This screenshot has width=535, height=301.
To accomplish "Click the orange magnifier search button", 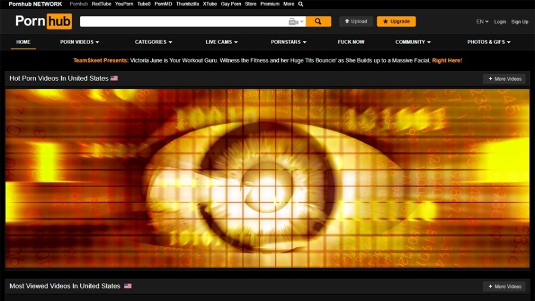I will click(318, 21).
